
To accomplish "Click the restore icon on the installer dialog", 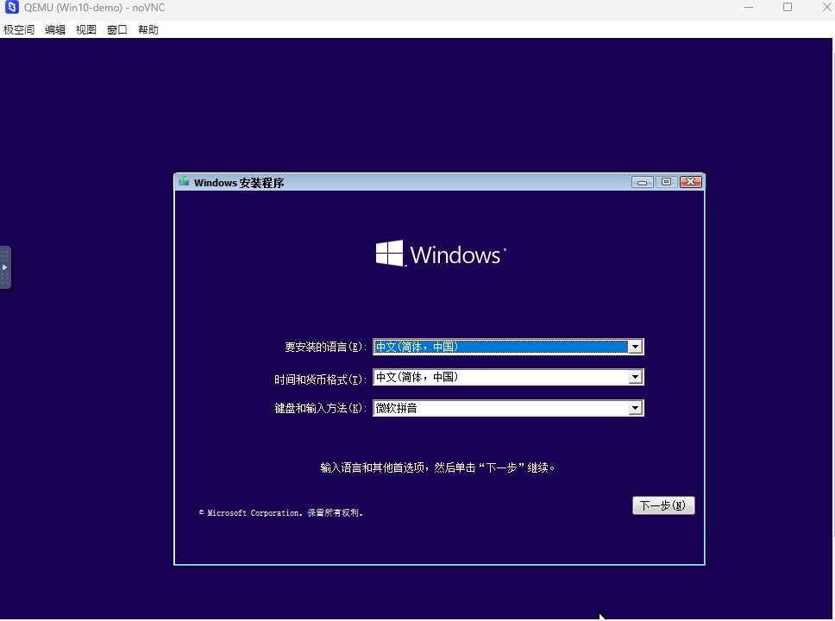I will pyautogui.click(x=665, y=181).
